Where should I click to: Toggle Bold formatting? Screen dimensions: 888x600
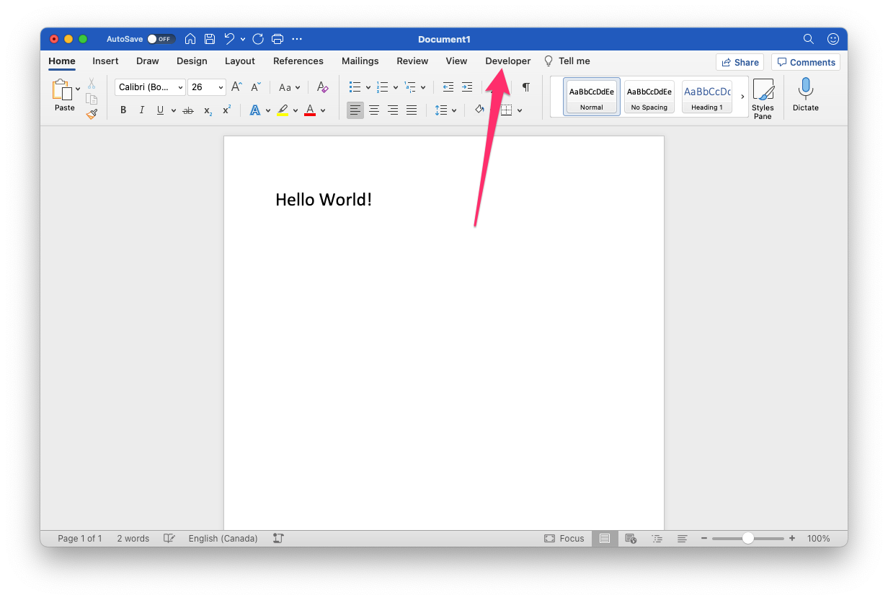123,110
